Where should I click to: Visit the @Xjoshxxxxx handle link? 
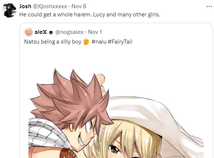pyautogui.click(x=50, y=6)
